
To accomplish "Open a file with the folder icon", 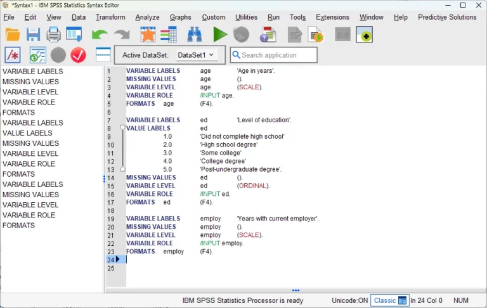I will tap(13, 34).
